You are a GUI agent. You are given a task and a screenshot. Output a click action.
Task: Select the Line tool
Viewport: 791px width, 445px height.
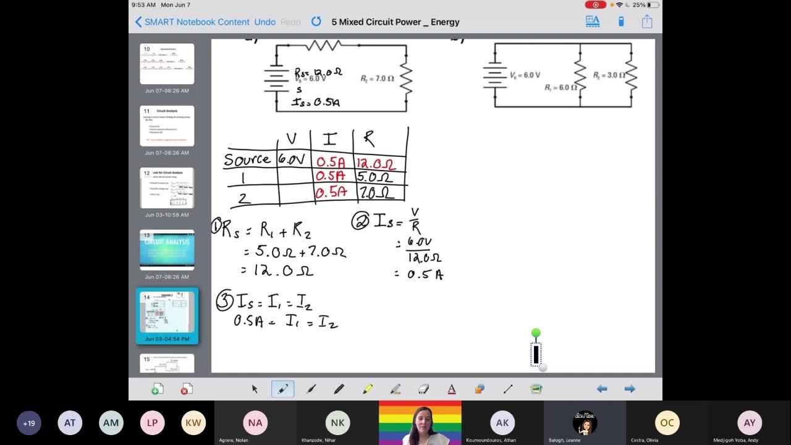coord(508,389)
